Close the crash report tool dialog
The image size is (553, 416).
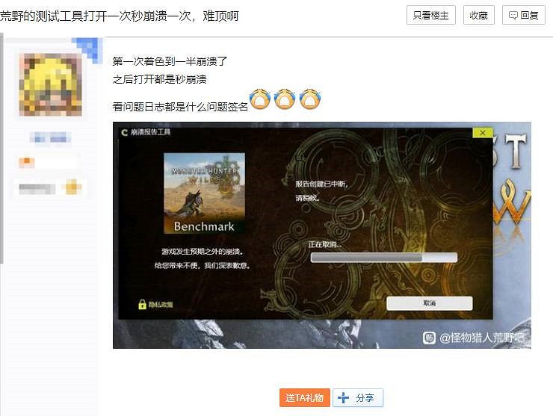click(483, 132)
